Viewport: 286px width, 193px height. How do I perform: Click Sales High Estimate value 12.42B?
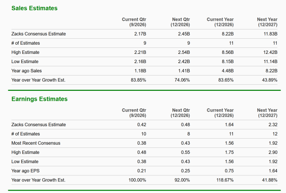[270, 53]
